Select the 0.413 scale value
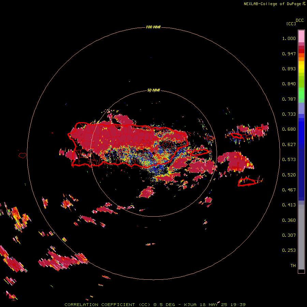 (289, 205)
